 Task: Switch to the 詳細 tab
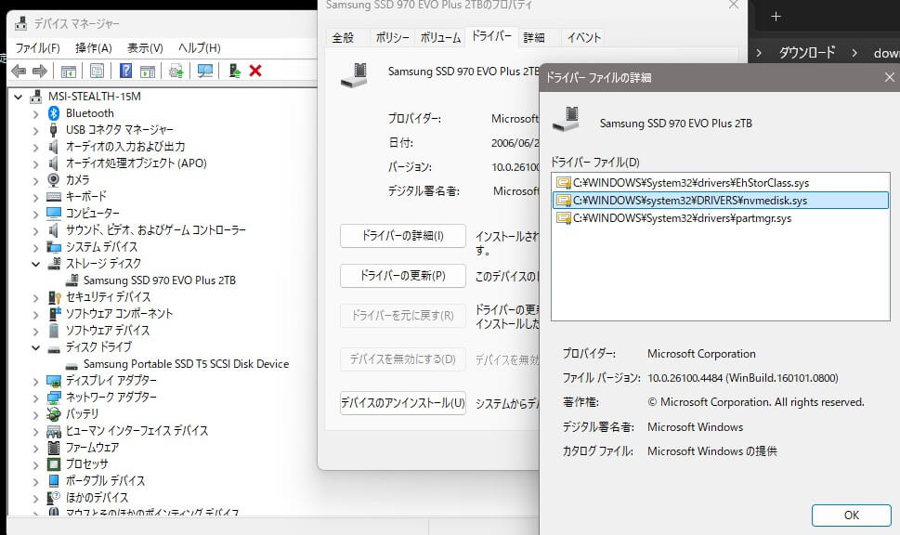(x=534, y=38)
